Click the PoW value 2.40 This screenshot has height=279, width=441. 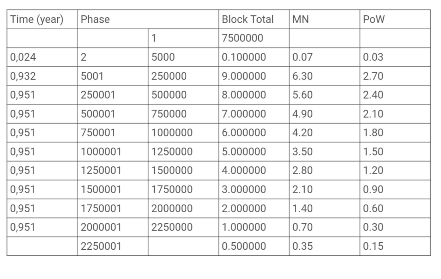coord(395,95)
